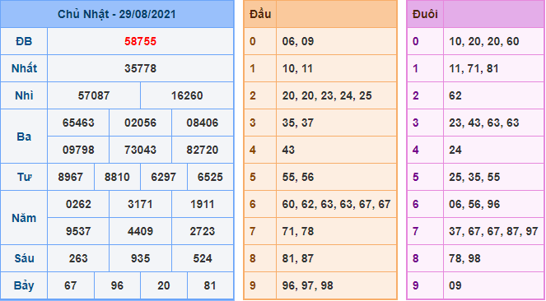546x301 pixels.
Task: Click the Nhì prize number 16260
Action: 187,95
